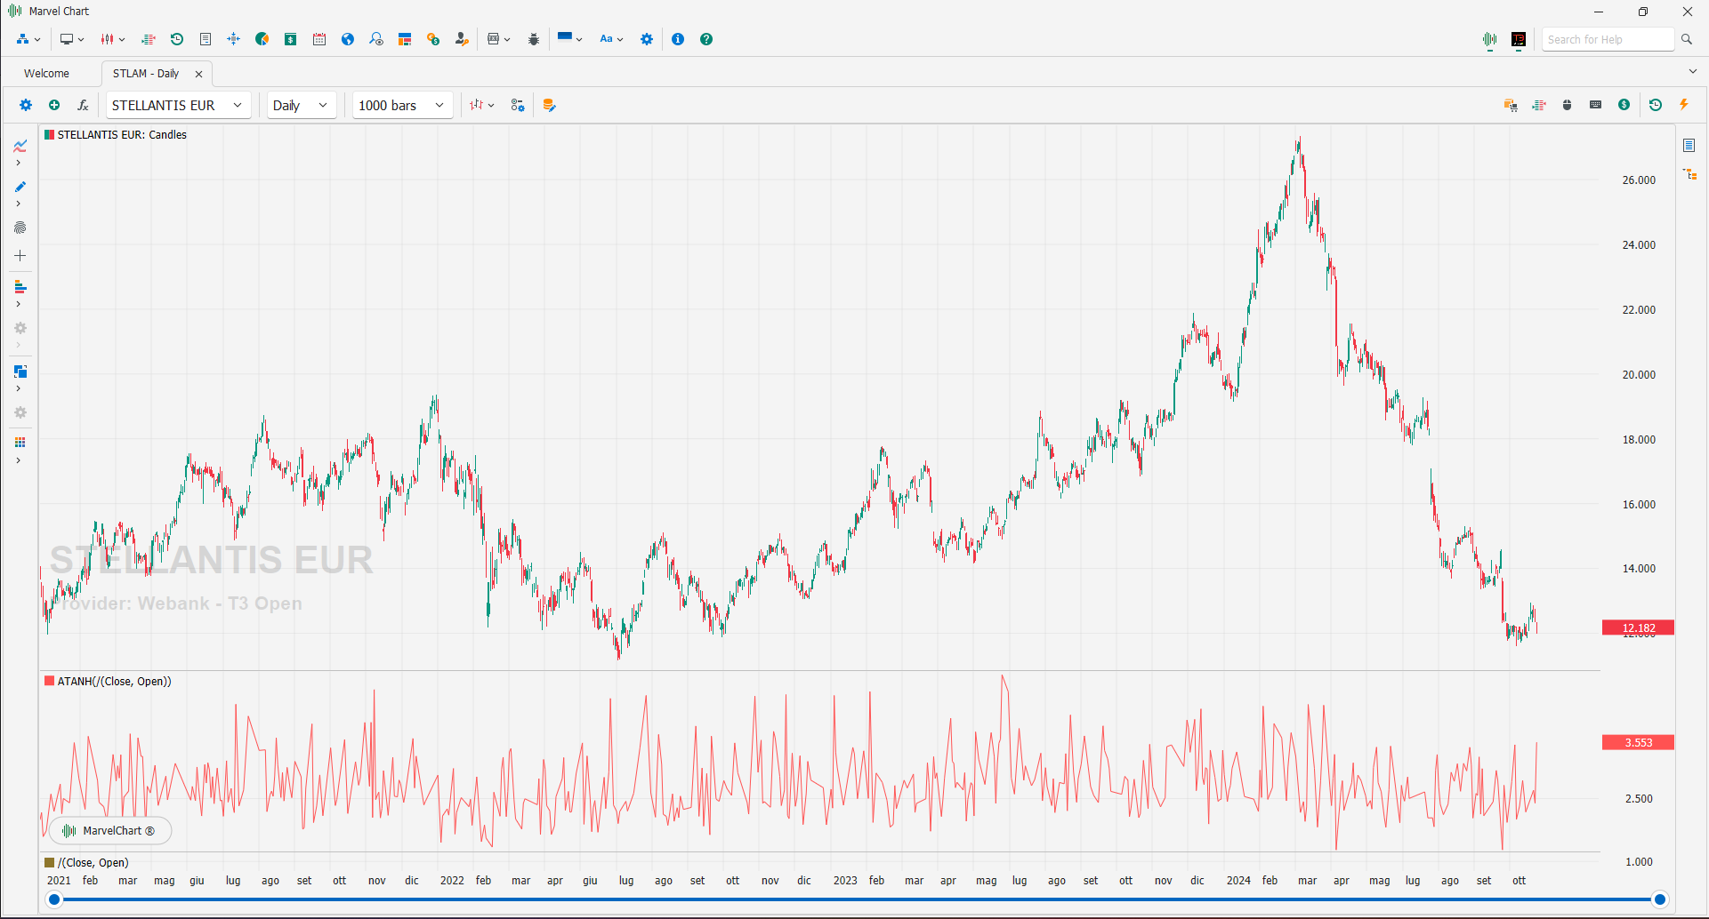Screen dimensions: 1709x919
Task: Click the blue info icon
Action: tap(678, 39)
